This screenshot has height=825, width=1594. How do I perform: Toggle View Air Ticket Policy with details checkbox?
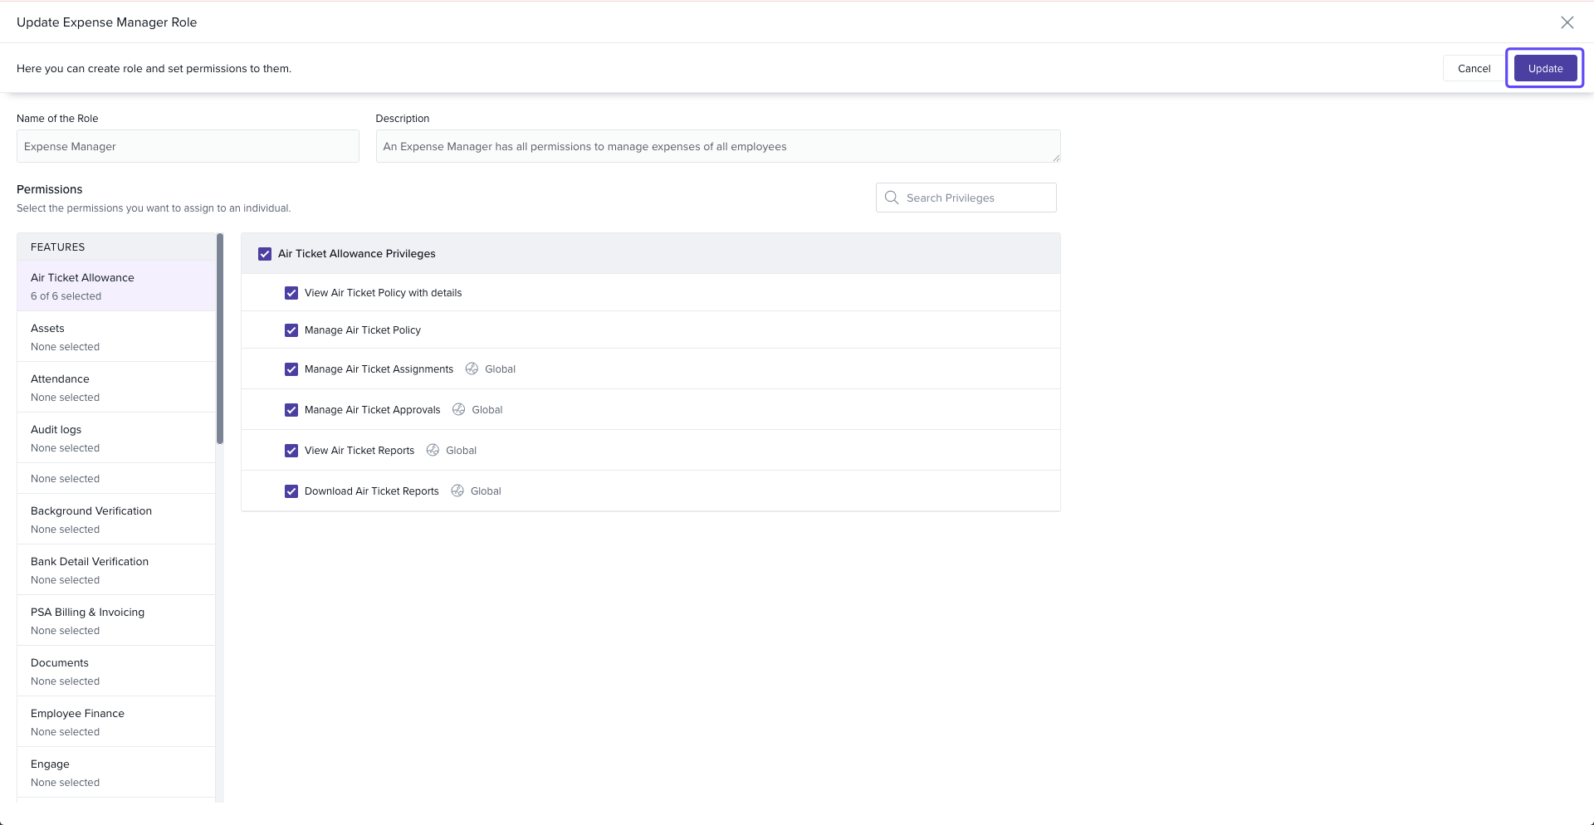(291, 293)
